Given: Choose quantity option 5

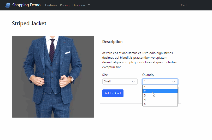Looking at the screenshot, I should [160, 104].
